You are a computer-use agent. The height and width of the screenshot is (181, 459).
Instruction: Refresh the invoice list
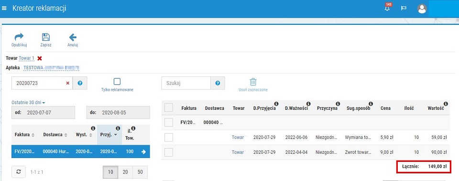tap(19, 172)
